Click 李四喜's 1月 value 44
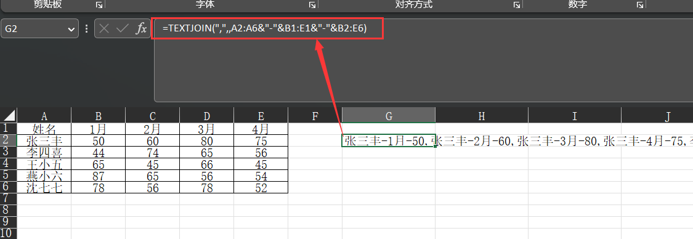The image size is (693, 239). tap(98, 152)
